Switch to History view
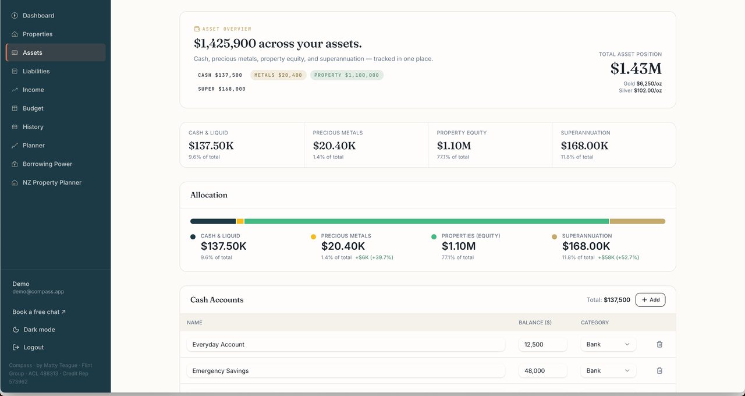 (x=56, y=127)
